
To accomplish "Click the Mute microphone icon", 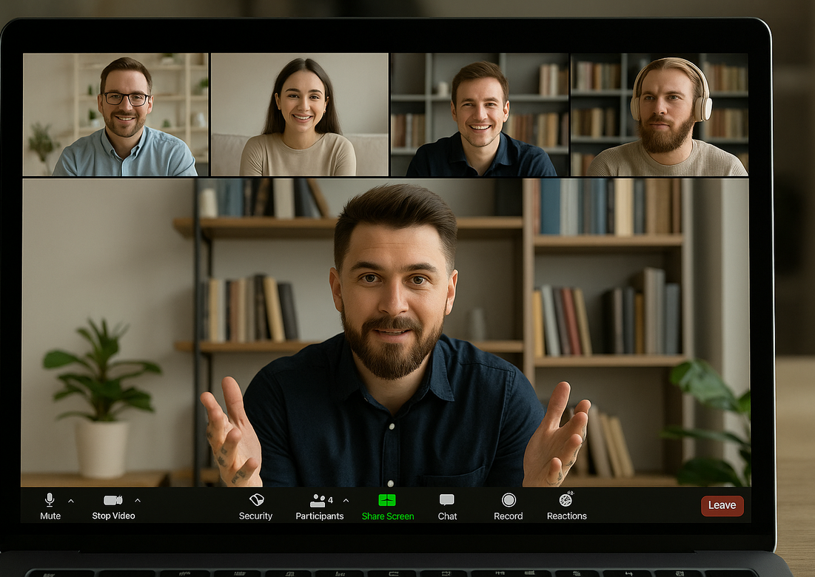I will point(50,499).
